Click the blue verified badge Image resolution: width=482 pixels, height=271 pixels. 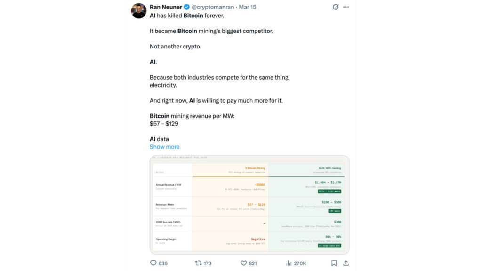coord(186,7)
